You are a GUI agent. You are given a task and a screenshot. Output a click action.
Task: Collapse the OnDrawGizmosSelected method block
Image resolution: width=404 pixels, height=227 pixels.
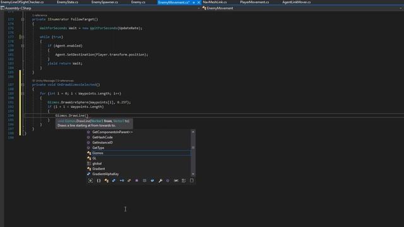[x=23, y=84]
